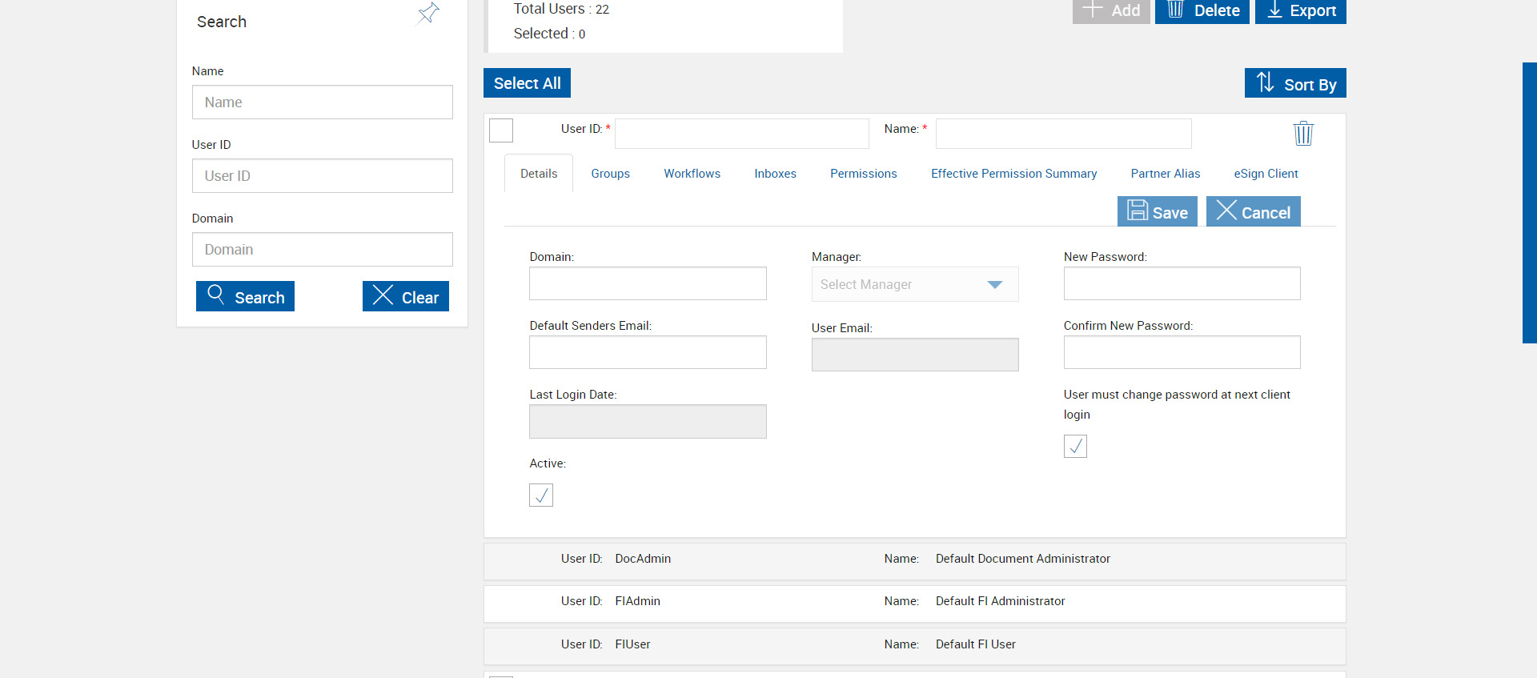The width and height of the screenshot is (1537, 678).
Task: Cancel editing the user
Action: coord(1253,212)
